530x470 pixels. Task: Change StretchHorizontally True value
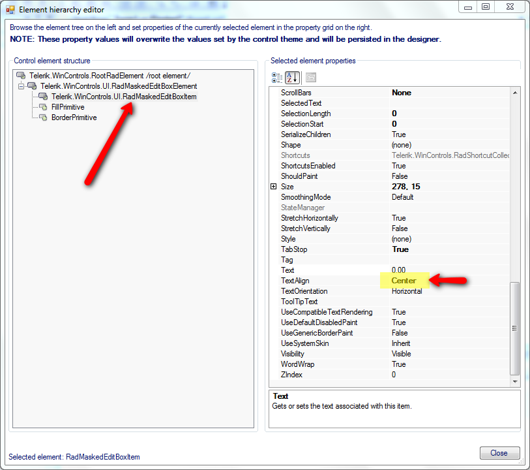click(x=450, y=218)
